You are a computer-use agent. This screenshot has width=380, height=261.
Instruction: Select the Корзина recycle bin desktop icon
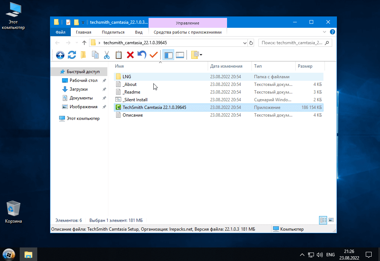(14, 212)
